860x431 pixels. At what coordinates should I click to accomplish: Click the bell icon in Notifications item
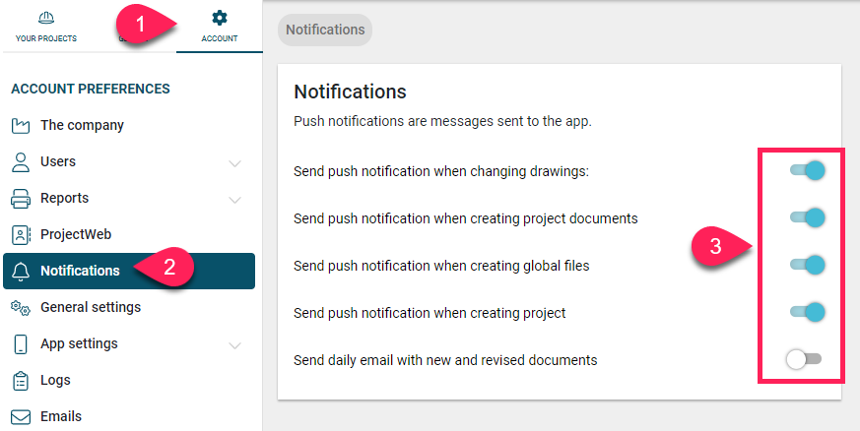(21, 271)
